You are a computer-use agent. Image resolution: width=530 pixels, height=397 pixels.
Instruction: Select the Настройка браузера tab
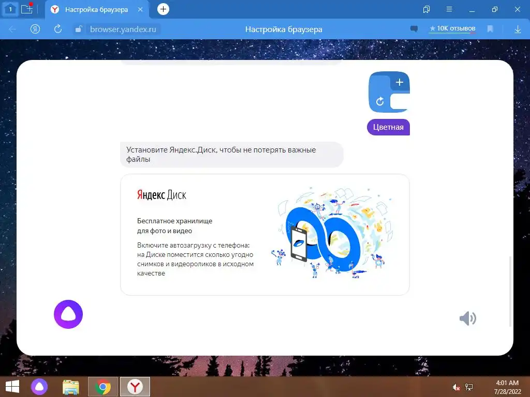(x=96, y=10)
